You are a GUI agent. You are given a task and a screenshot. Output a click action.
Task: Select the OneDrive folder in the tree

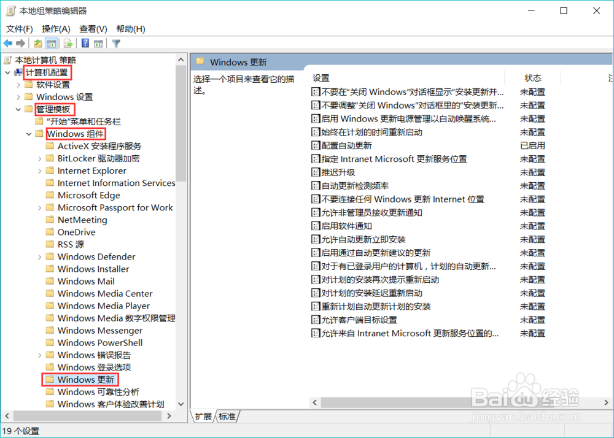pos(76,232)
